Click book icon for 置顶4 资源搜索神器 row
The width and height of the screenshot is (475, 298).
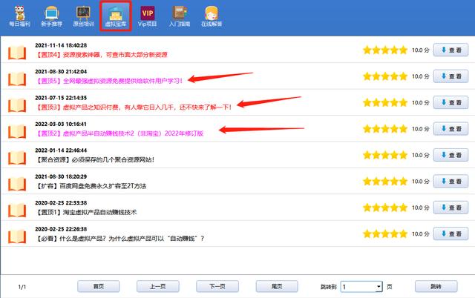(17, 53)
